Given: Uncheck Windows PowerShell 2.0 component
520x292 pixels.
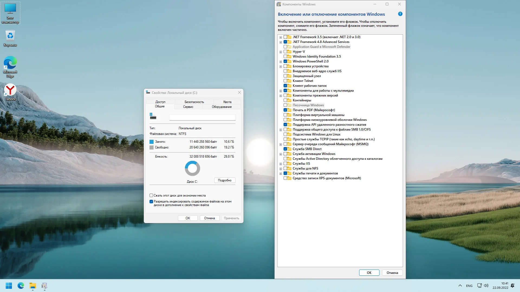Looking at the screenshot, I should click(285, 61).
